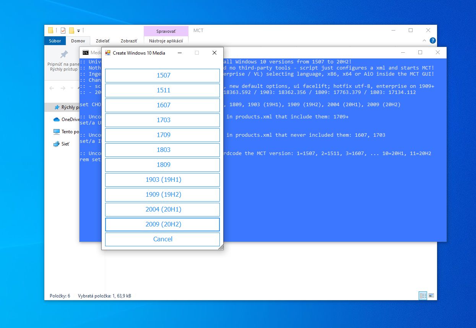
Task: Click the Rýchly prístup star icon
Action: coord(57,107)
